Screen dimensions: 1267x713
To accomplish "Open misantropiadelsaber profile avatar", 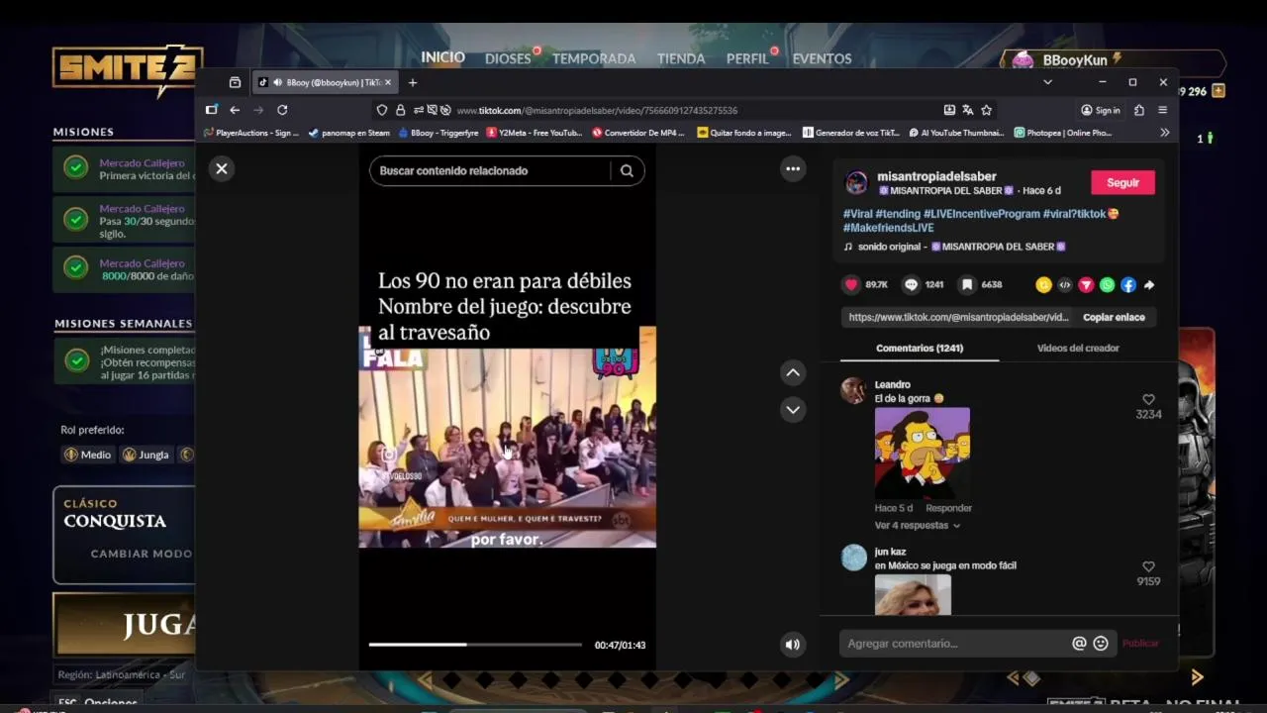I will coord(857,182).
